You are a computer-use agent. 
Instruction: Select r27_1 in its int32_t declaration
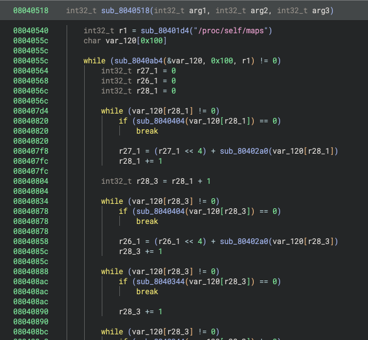(x=147, y=71)
